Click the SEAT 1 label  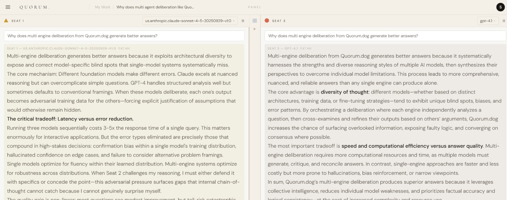pos(18,21)
